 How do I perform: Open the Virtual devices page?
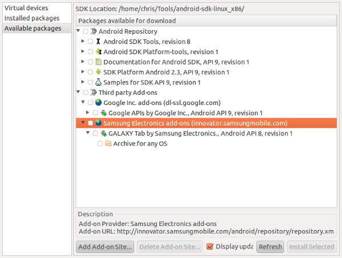point(26,9)
